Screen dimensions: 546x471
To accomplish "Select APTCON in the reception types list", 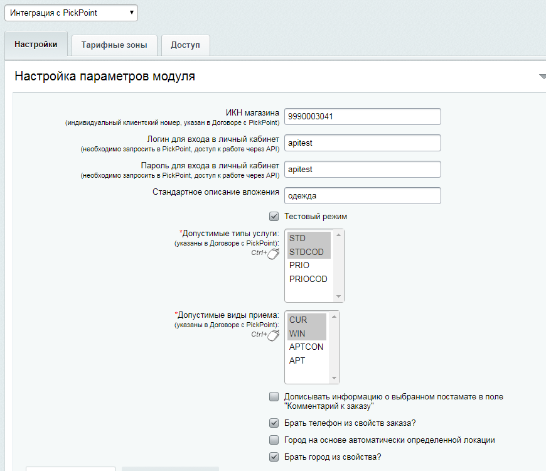I will (307, 347).
